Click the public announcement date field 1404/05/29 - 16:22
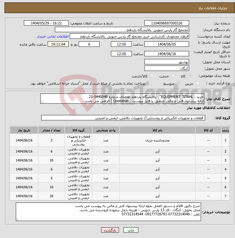The width and height of the screenshot is (235, 238). (x=46, y=23)
